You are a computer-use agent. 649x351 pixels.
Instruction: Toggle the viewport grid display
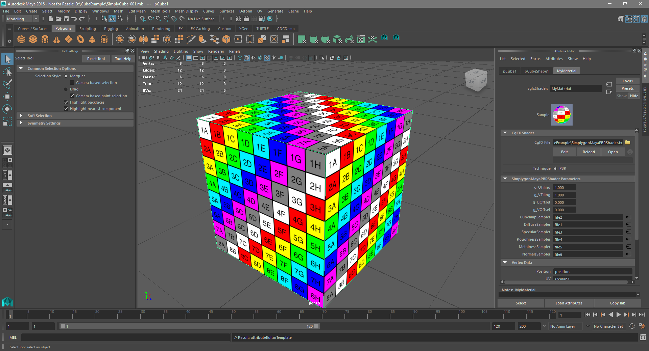[x=189, y=58]
